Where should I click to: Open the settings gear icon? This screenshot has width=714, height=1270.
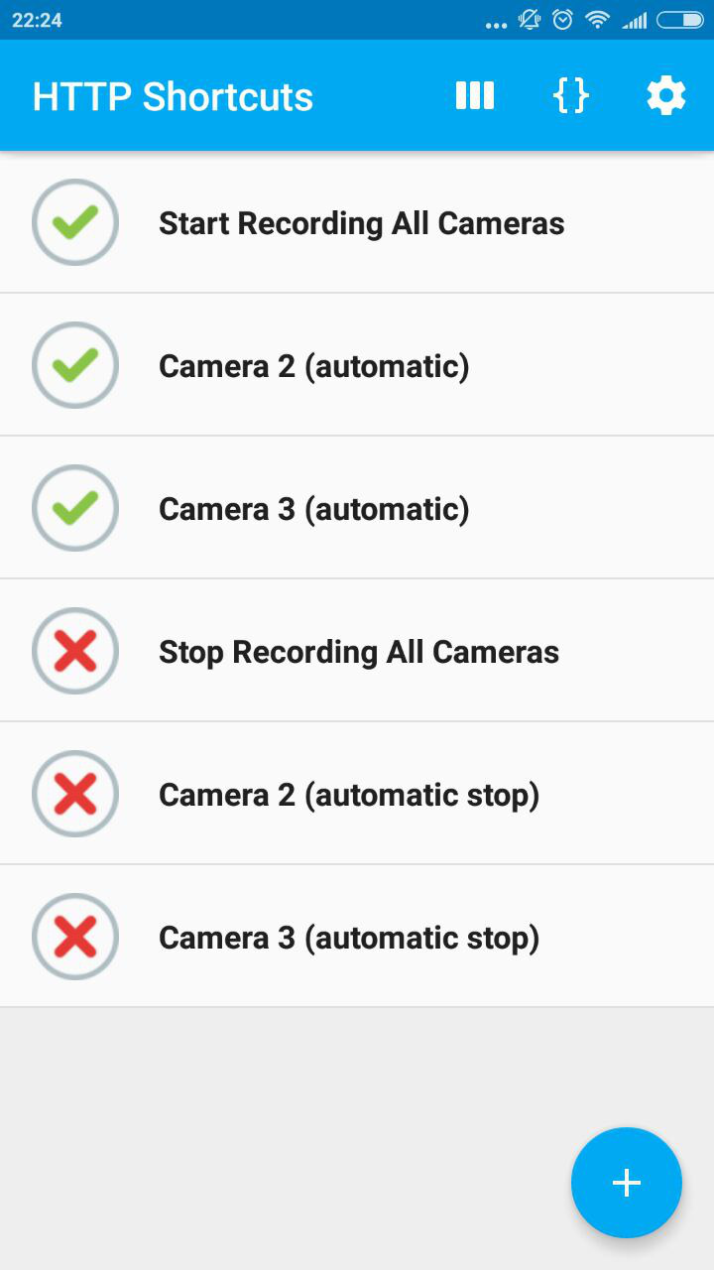665,96
